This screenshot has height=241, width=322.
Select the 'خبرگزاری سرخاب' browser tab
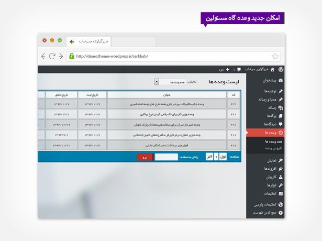coord(94,41)
